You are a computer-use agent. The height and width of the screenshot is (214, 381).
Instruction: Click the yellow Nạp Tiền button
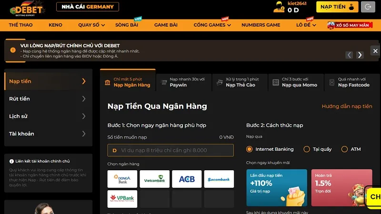(x=337, y=7)
